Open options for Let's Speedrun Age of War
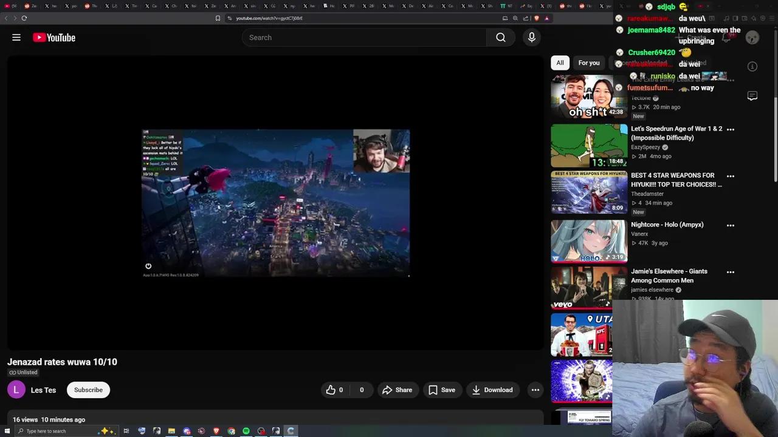This screenshot has height=437, width=778. tap(731, 129)
